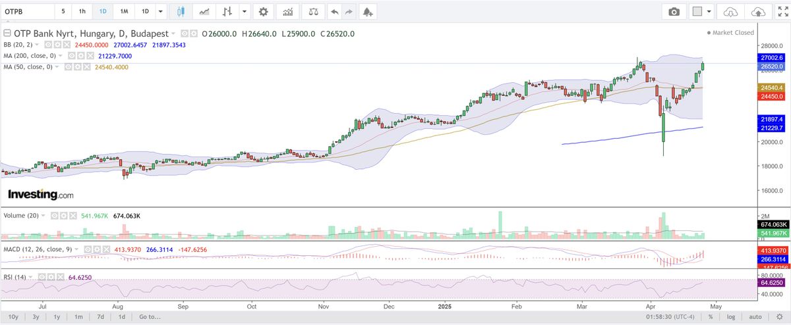Switch to area chart style
Screen dimensions: 791x325
click(x=205, y=11)
